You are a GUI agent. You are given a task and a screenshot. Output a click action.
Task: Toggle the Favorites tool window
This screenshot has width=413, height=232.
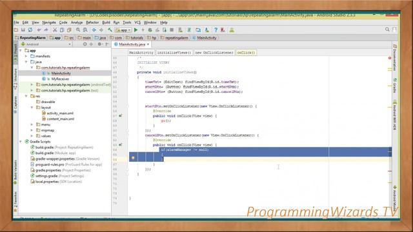(15, 202)
